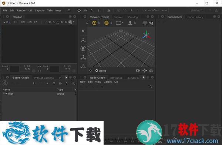The image size is (222, 145).
Task: Open the Layouts menu
Action: tap(40, 10)
